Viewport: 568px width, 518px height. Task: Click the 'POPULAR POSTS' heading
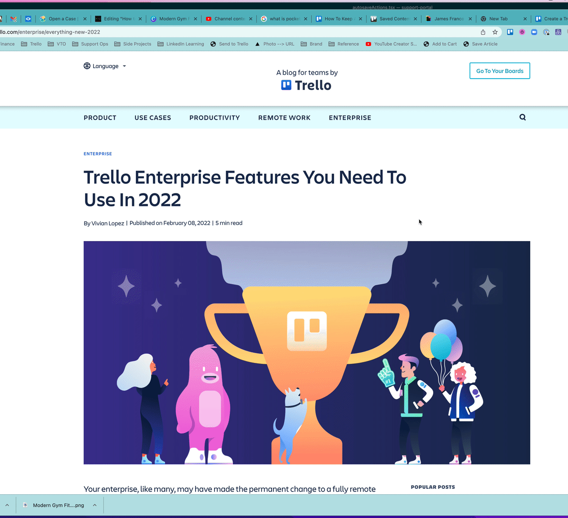[x=433, y=487]
